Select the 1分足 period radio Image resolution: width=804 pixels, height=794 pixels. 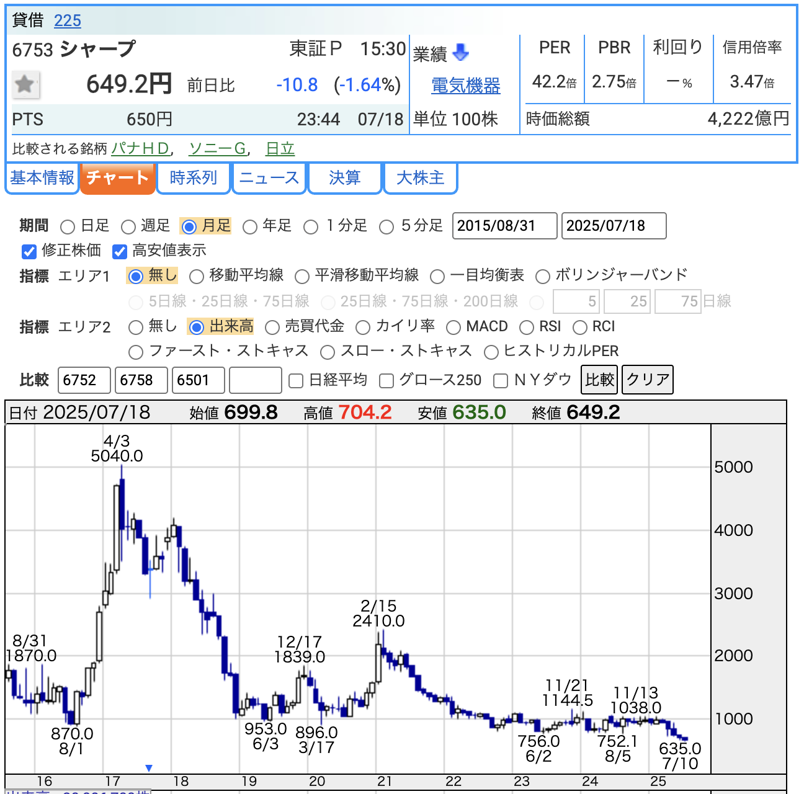311,226
